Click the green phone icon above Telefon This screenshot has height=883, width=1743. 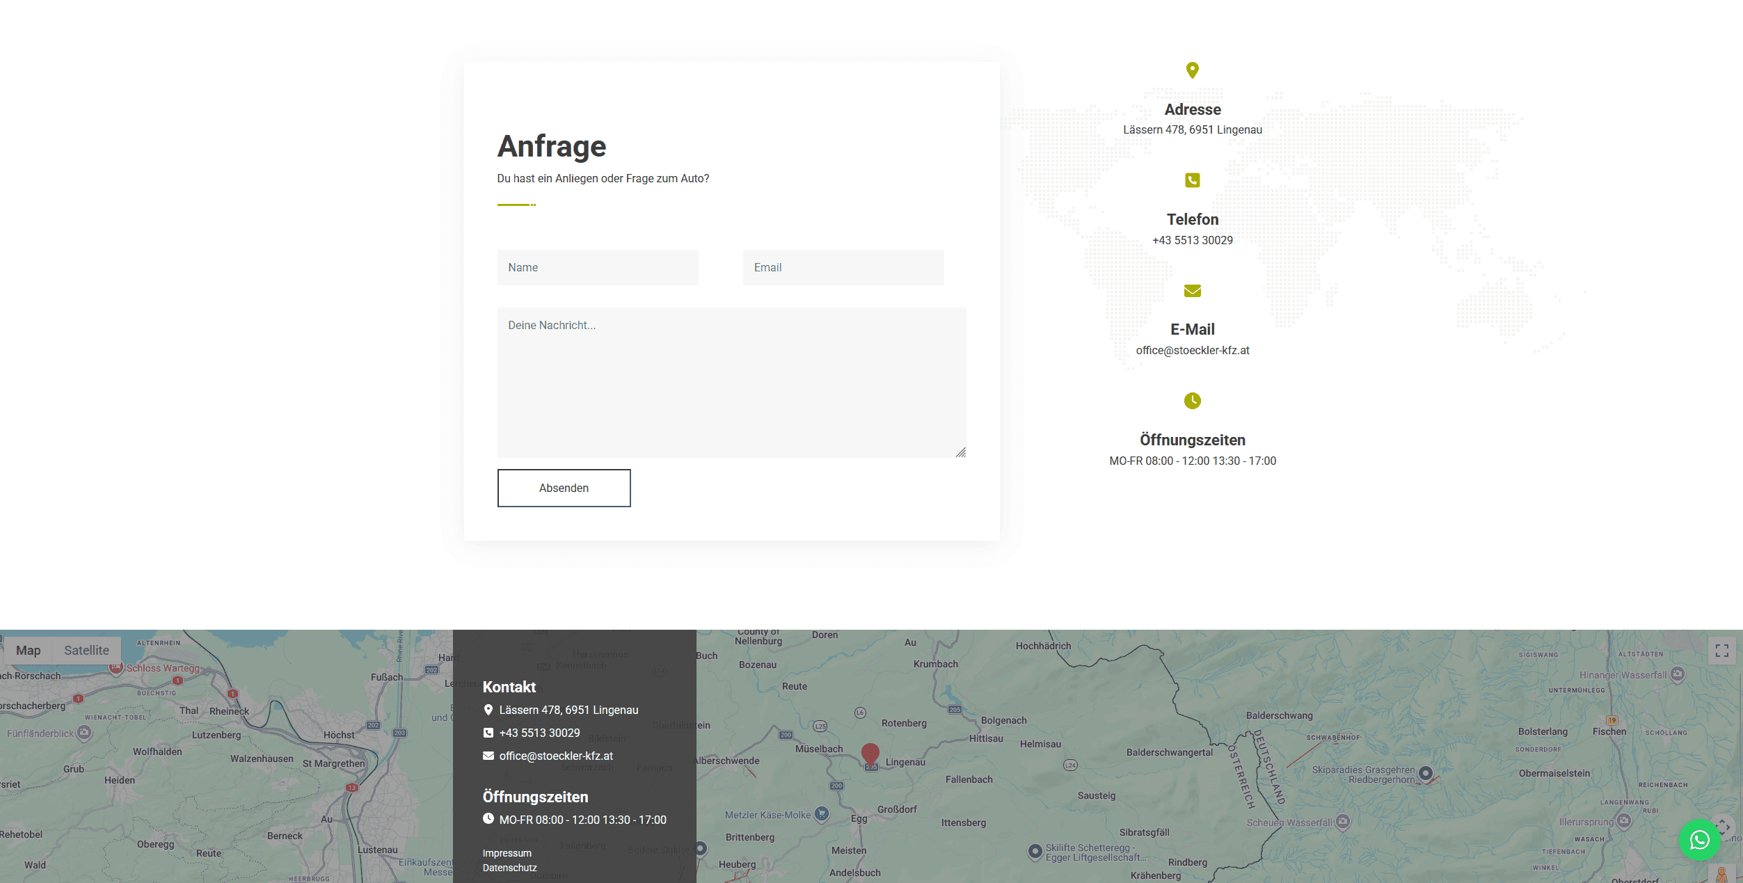click(1192, 180)
